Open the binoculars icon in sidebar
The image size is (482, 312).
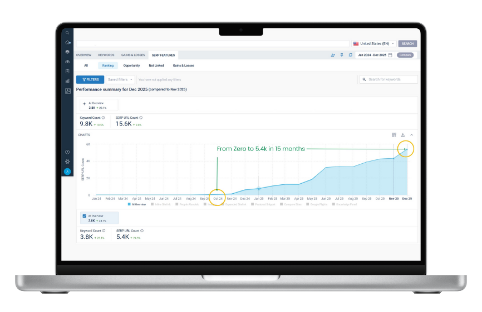tap(67, 61)
